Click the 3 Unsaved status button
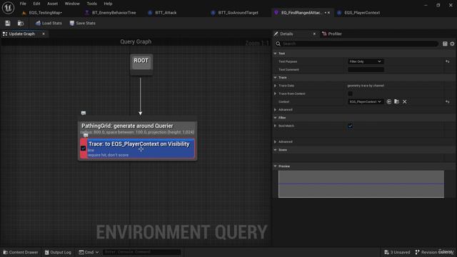The image size is (457, 257). point(397,252)
